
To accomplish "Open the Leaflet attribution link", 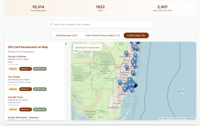I will coord(165,119).
